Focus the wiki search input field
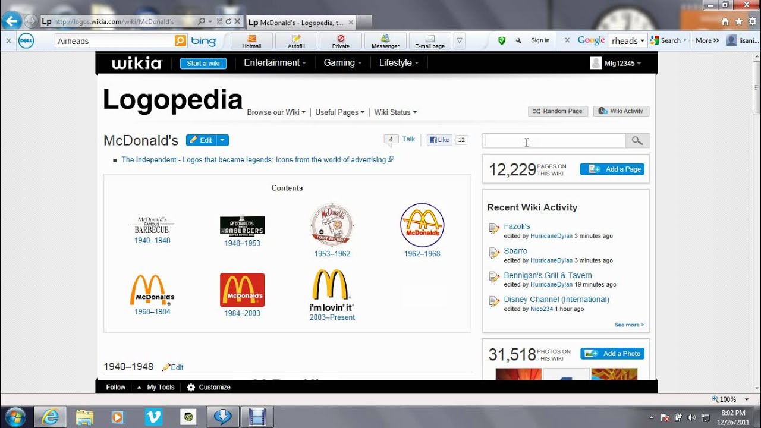The height and width of the screenshot is (428, 761). pos(554,141)
